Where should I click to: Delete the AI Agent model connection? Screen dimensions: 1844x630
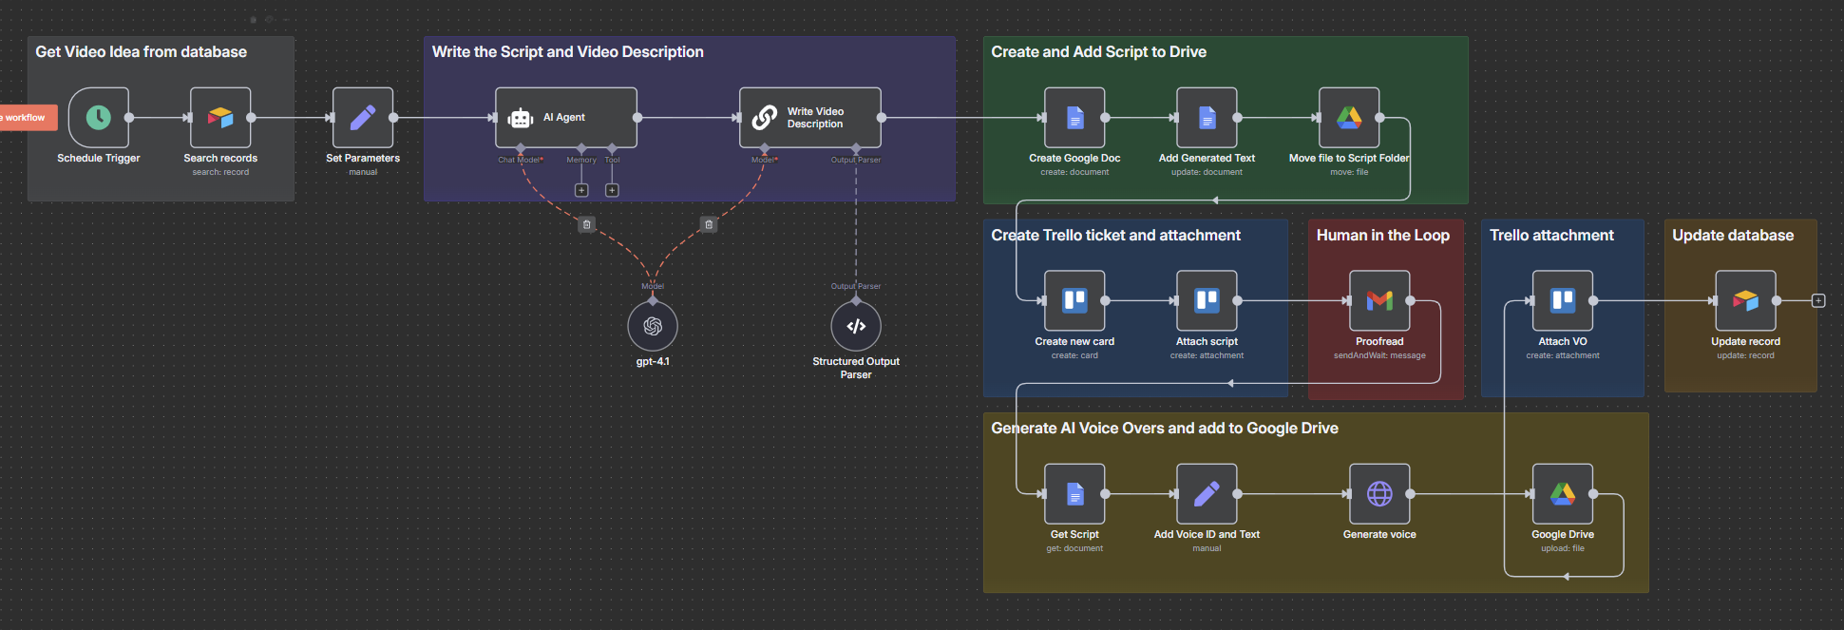coord(587,225)
